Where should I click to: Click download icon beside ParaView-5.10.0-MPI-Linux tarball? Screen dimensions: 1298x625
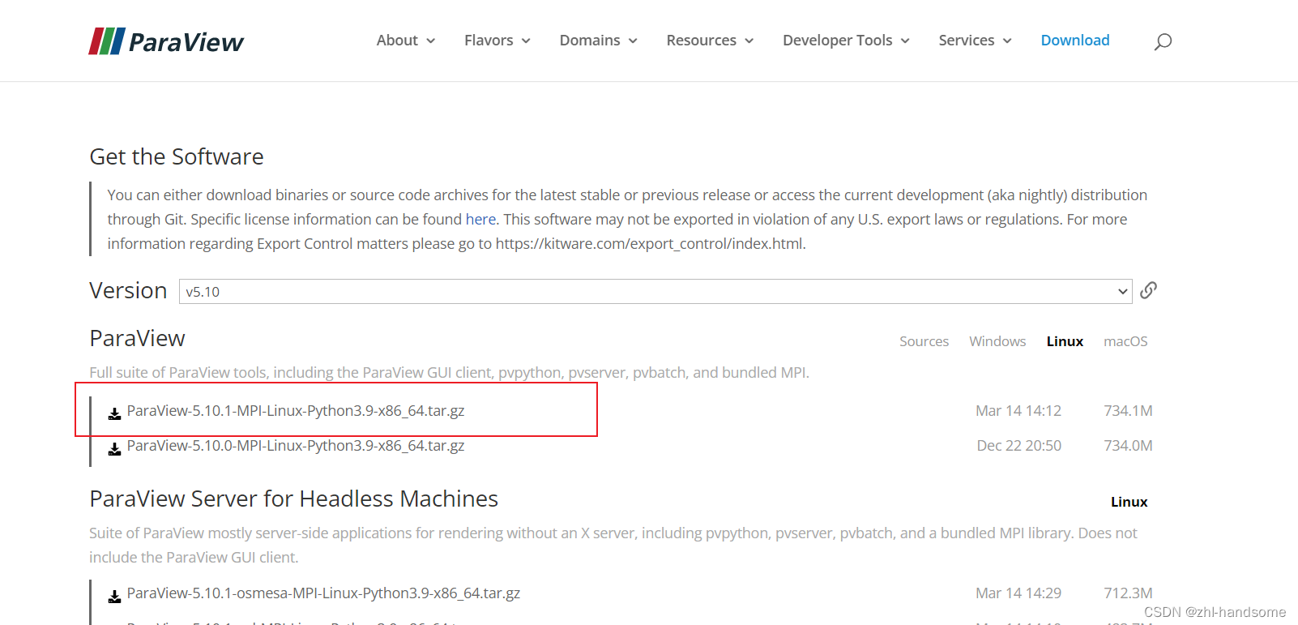(115, 448)
